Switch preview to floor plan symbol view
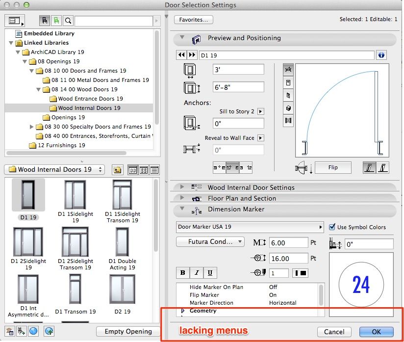Image resolution: width=404 pixels, height=342 pixels. click(x=288, y=69)
